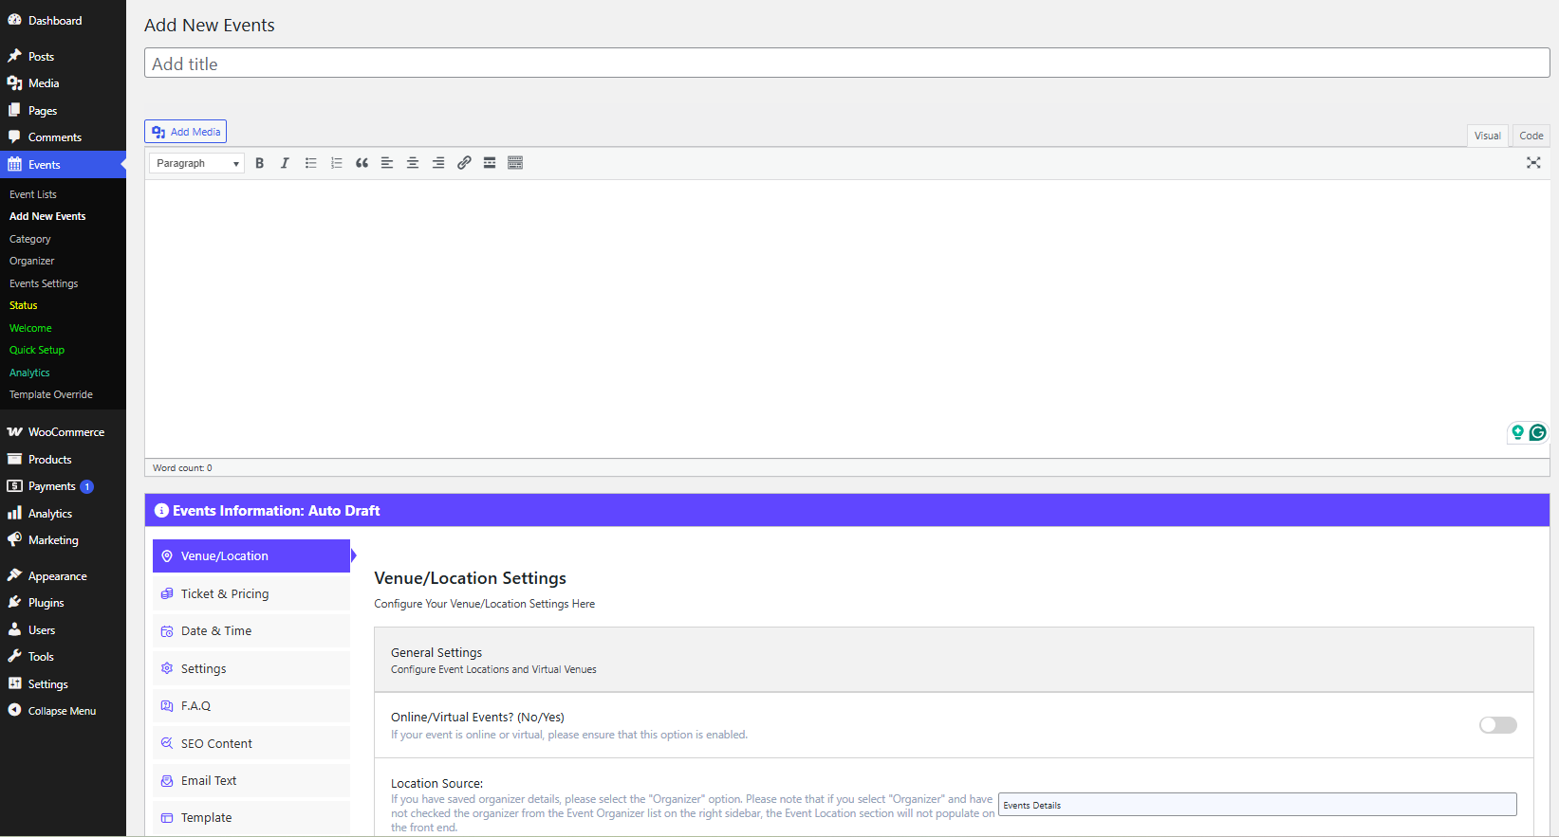
Task: Open the Location Source dropdown
Action: click(x=1256, y=805)
